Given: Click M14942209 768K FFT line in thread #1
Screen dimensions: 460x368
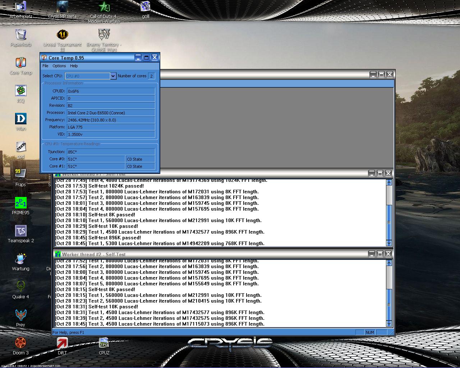Looking at the screenshot, I should [x=160, y=243].
